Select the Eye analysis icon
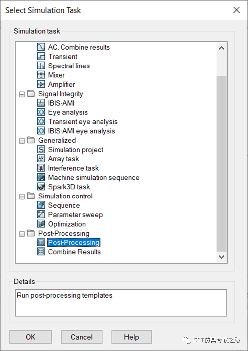This screenshot has height=351, width=248. click(41, 112)
